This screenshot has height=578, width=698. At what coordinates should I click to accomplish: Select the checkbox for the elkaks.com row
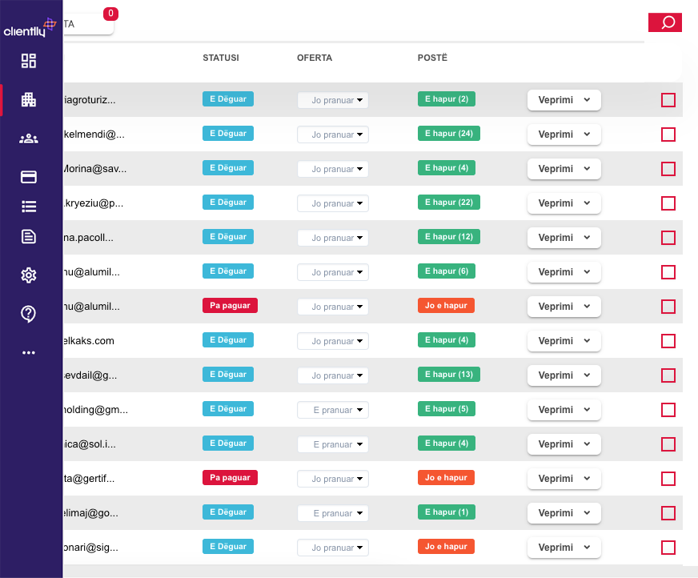pyautogui.click(x=668, y=341)
